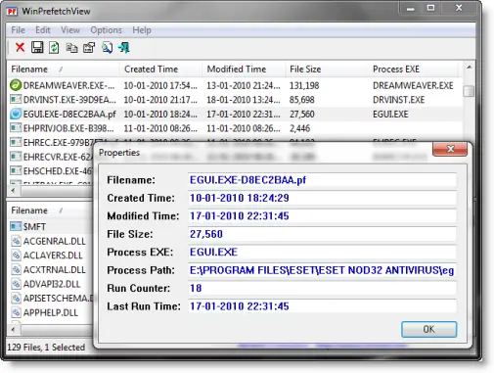Sort by File Size column header
Viewport: 494px width, 373px height.
click(x=327, y=70)
